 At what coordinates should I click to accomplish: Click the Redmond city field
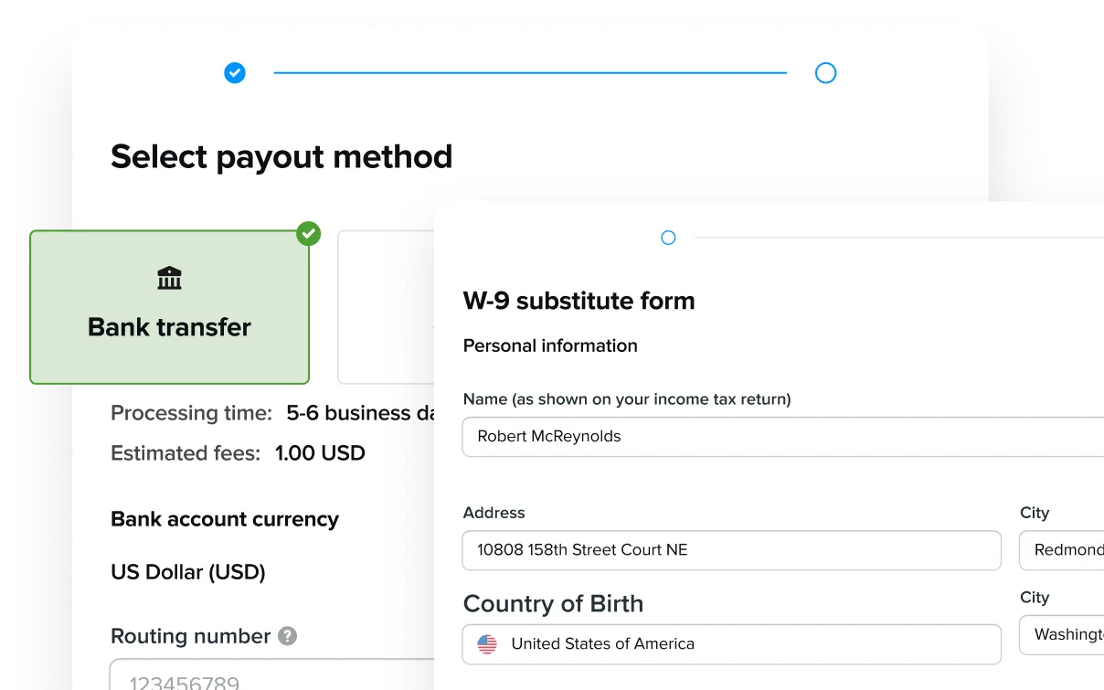click(x=1061, y=550)
